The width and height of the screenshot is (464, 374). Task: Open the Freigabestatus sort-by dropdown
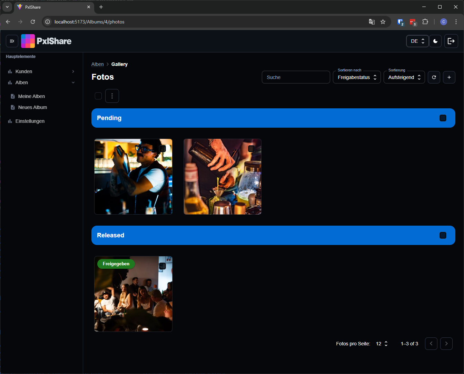pyautogui.click(x=357, y=77)
